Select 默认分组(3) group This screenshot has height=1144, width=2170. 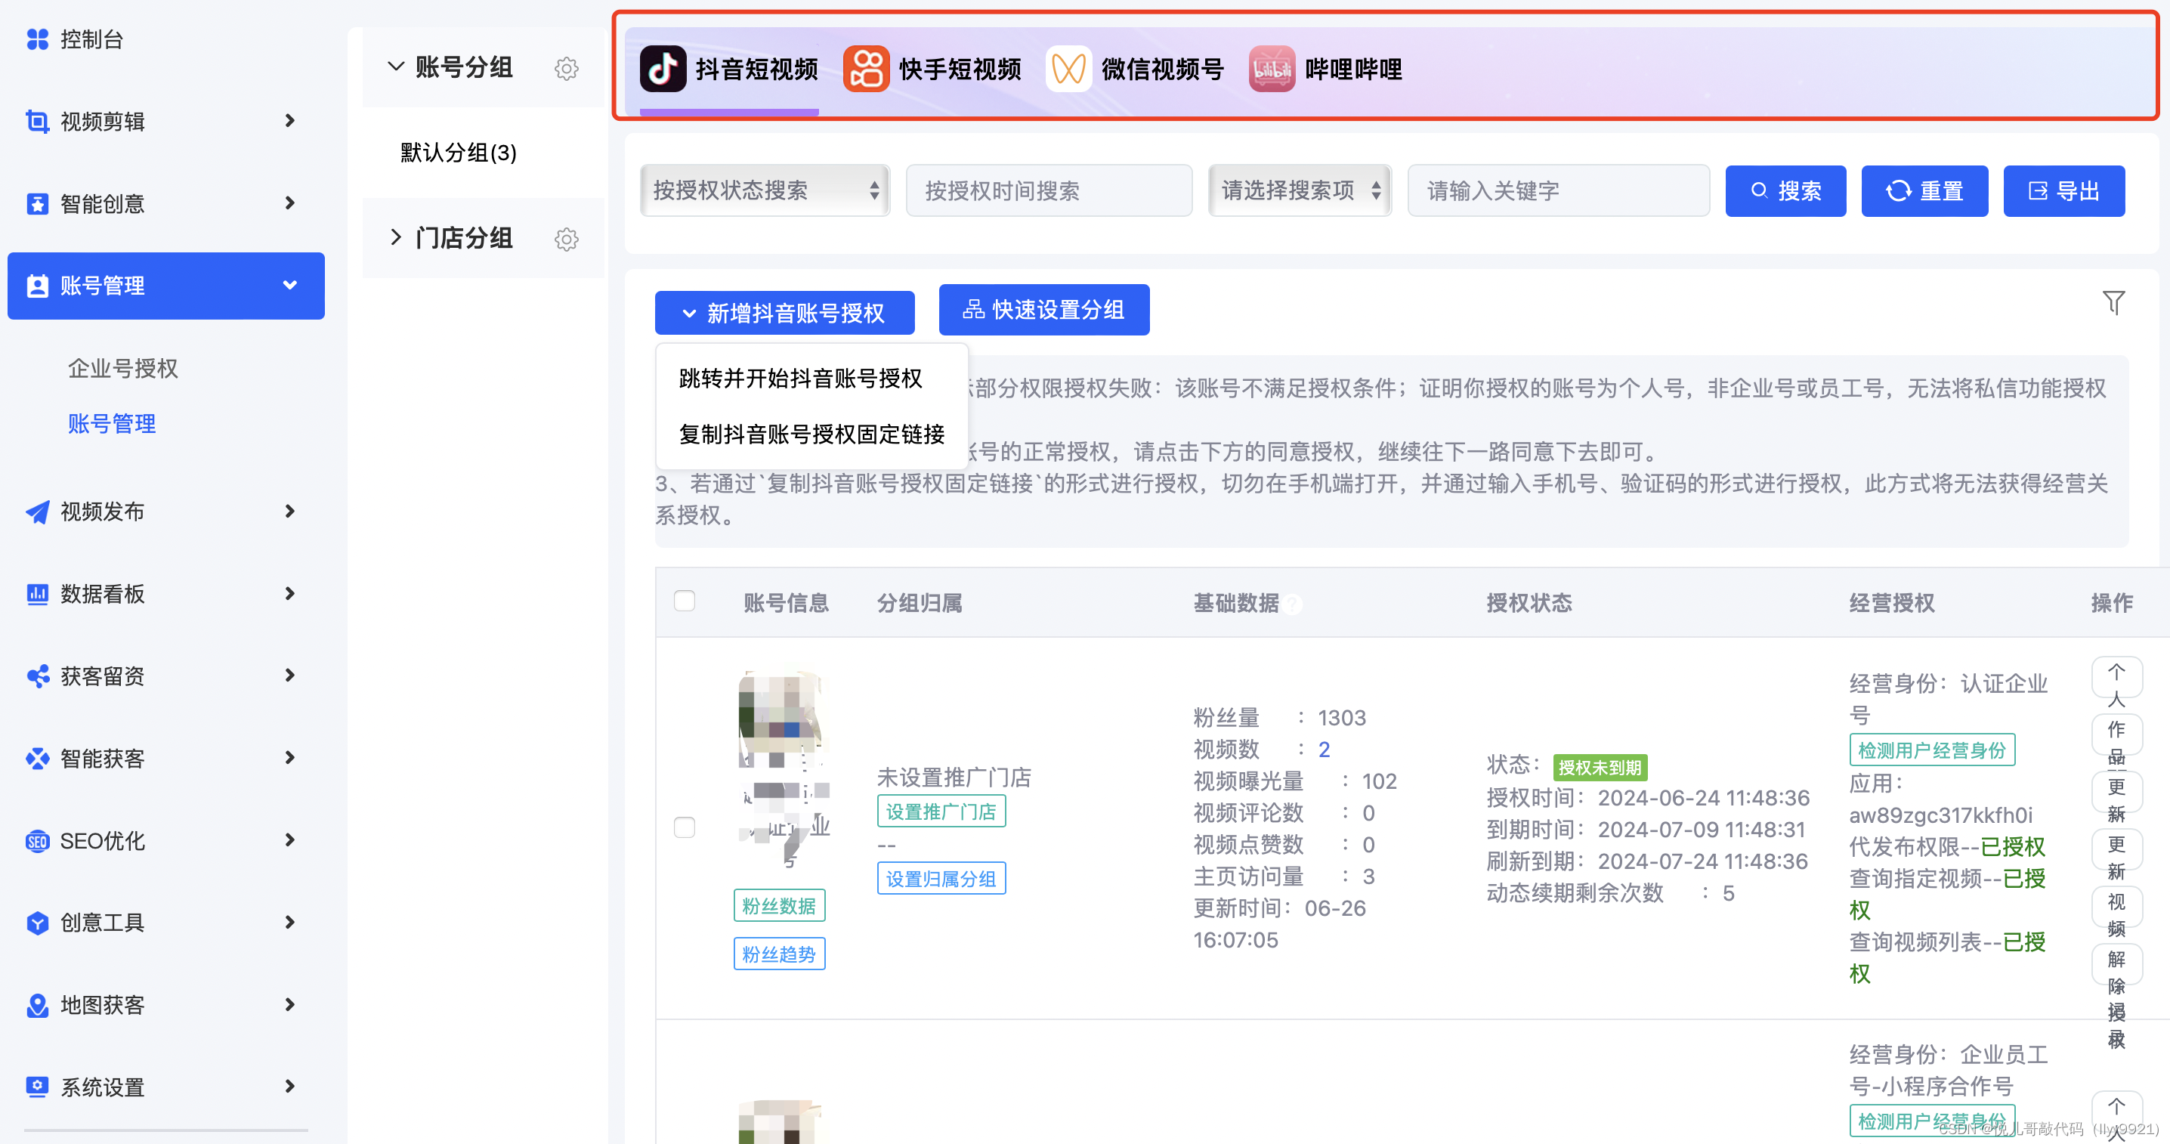pos(459,153)
